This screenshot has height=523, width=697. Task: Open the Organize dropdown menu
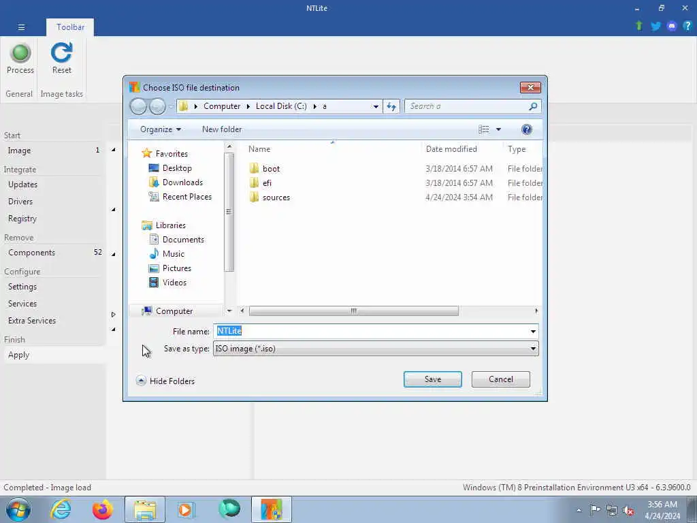(x=161, y=129)
